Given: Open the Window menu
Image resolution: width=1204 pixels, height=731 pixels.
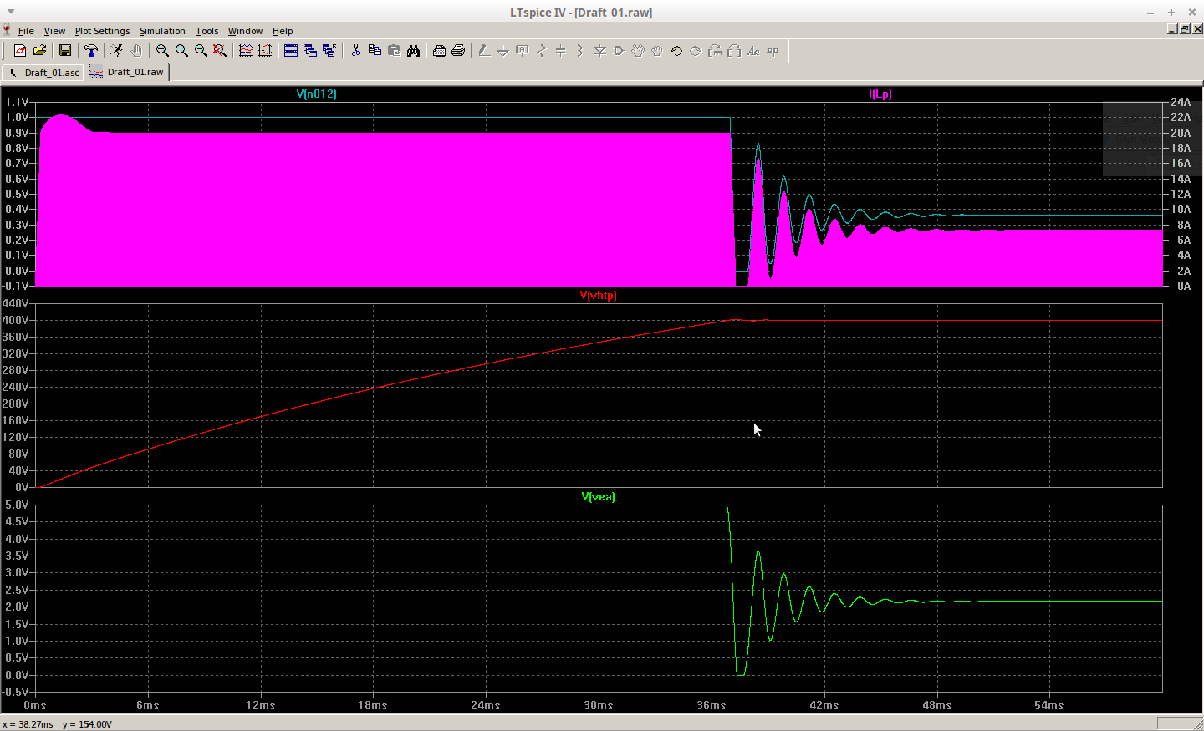Looking at the screenshot, I should 245,31.
